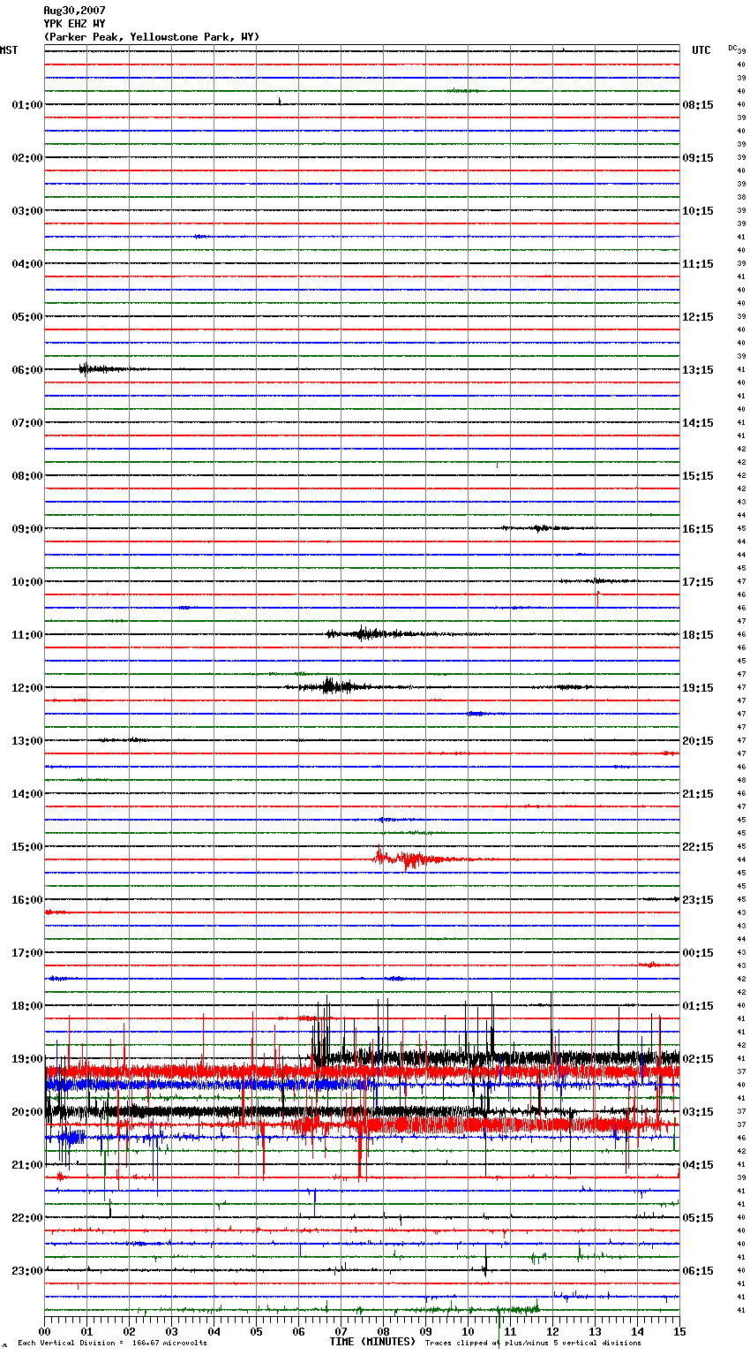This screenshot has width=750, height=1355.
Task: Click minute 03 on the time axis
Action: [172, 1331]
